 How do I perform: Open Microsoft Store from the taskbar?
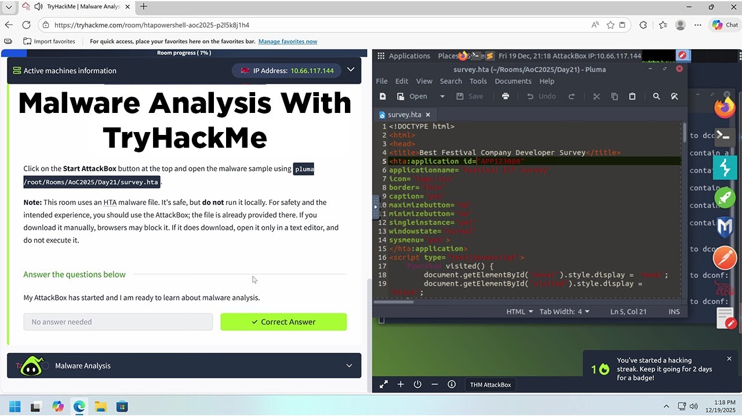point(122,407)
